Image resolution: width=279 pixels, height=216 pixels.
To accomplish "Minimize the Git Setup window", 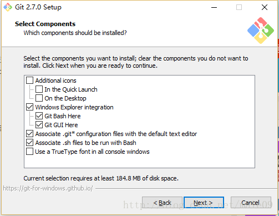I will coord(214,7).
